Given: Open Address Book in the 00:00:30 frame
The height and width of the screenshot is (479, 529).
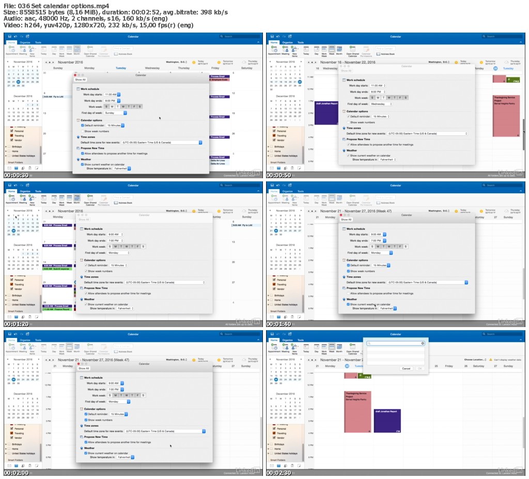Looking at the screenshot, I should (x=123, y=54).
